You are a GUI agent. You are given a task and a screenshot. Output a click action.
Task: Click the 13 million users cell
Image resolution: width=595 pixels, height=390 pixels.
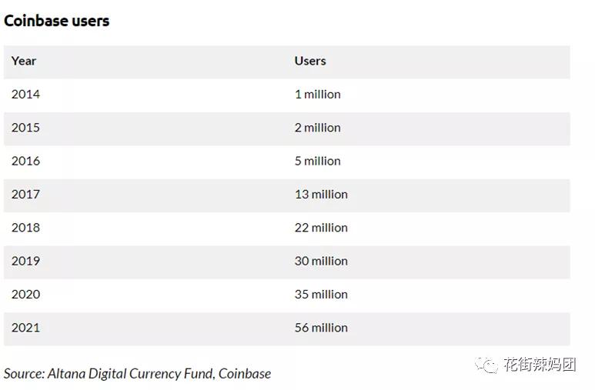pos(321,195)
